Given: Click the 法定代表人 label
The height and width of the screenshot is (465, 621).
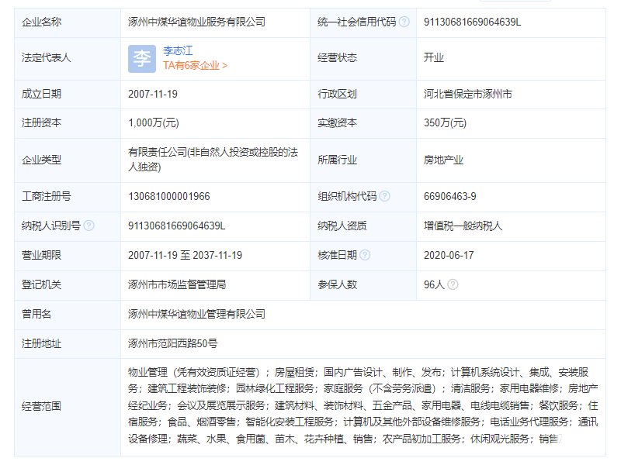Looking at the screenshot, I should click(47, 57).
